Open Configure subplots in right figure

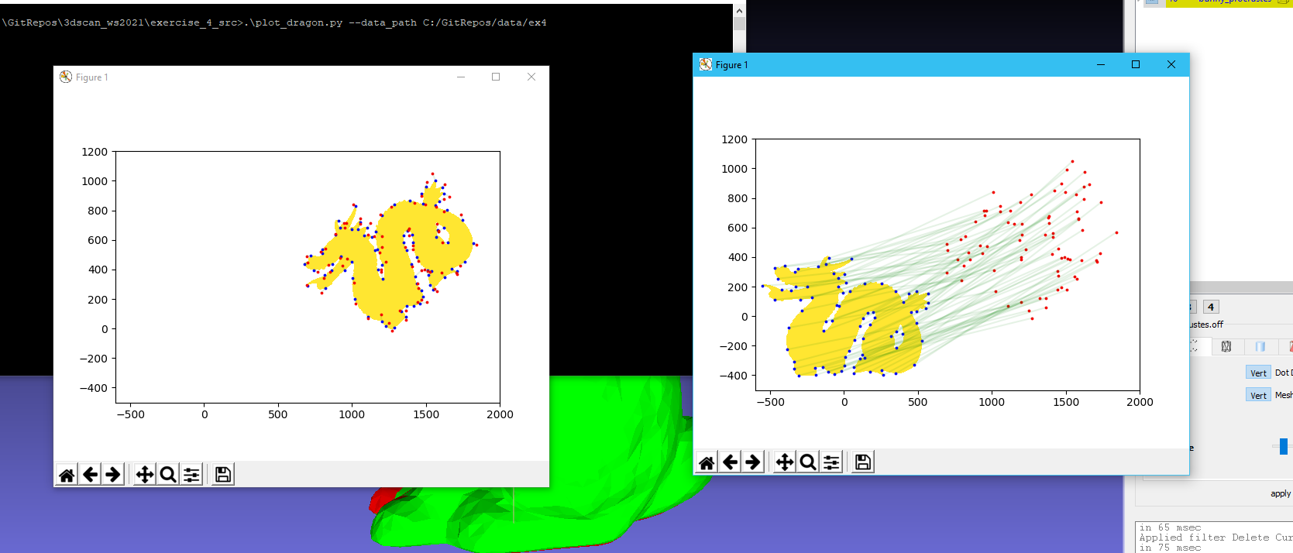831,462
